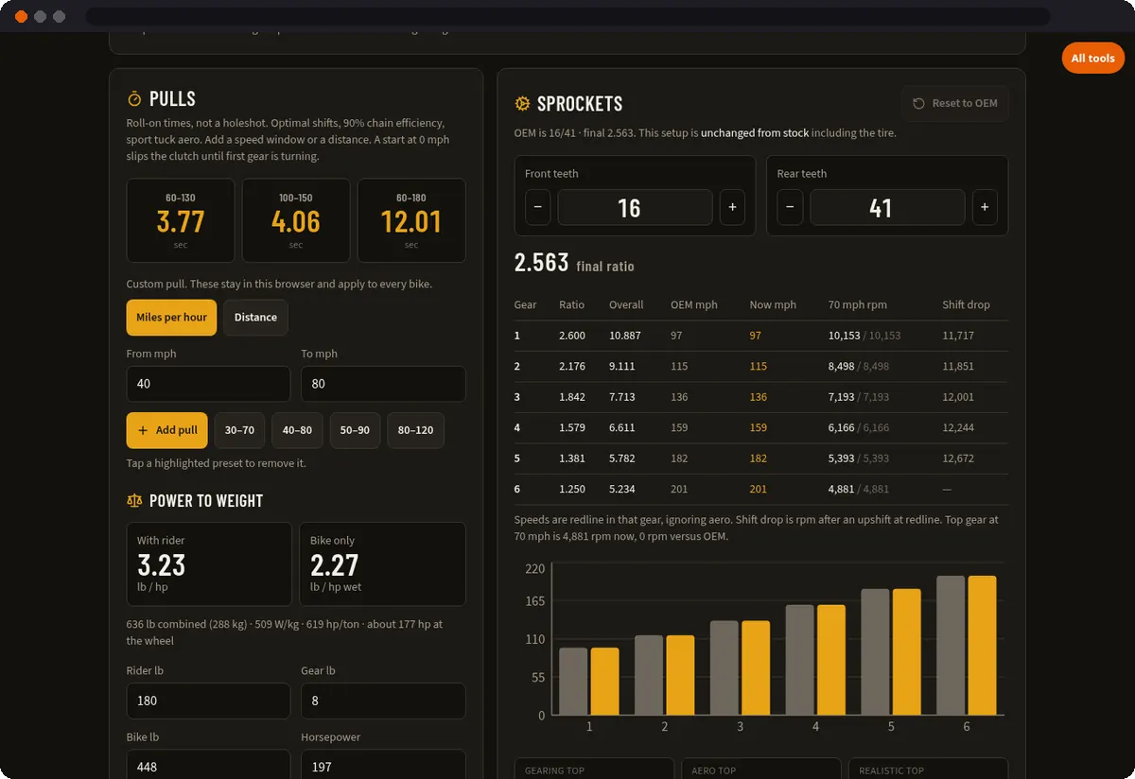This screenshot has height=779, width=1135.
Task: Click the Add pull button
Action: [x=166, y=430]
